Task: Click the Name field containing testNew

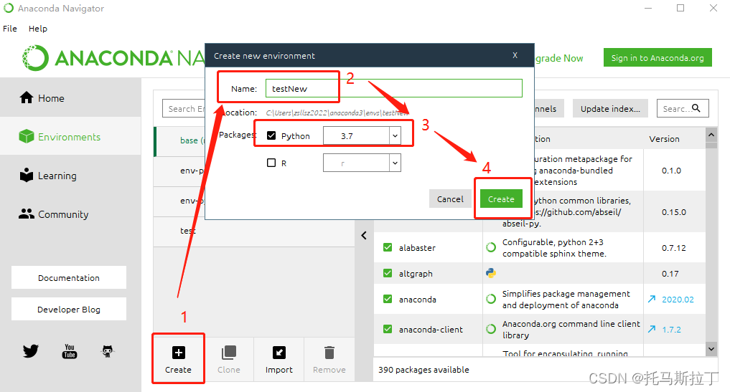Action: (394, 88)
